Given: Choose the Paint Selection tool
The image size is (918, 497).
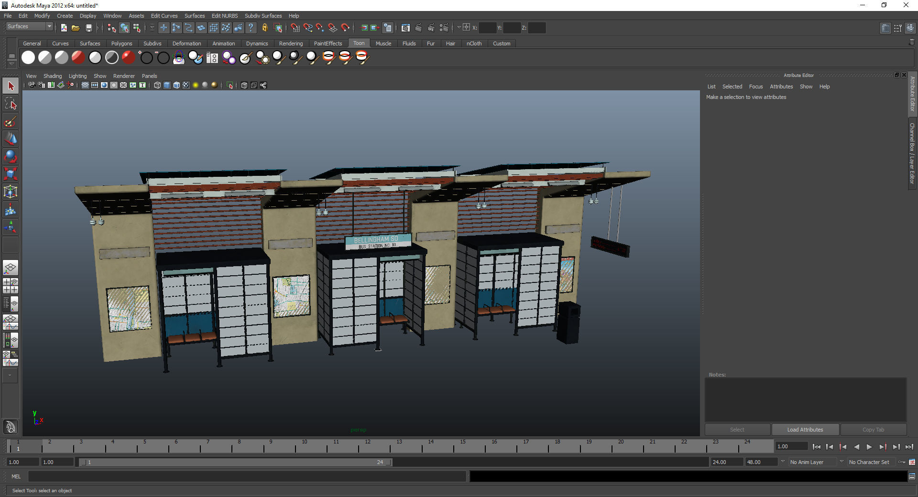Looking at the screenshot, I should coord(11,121).
